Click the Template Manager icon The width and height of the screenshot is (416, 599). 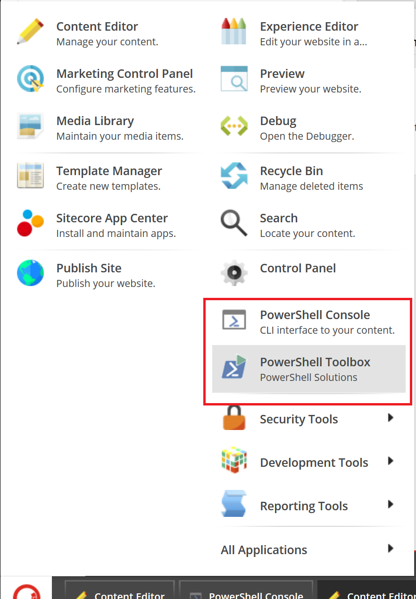pyautogui.click(x=31, y=176)
